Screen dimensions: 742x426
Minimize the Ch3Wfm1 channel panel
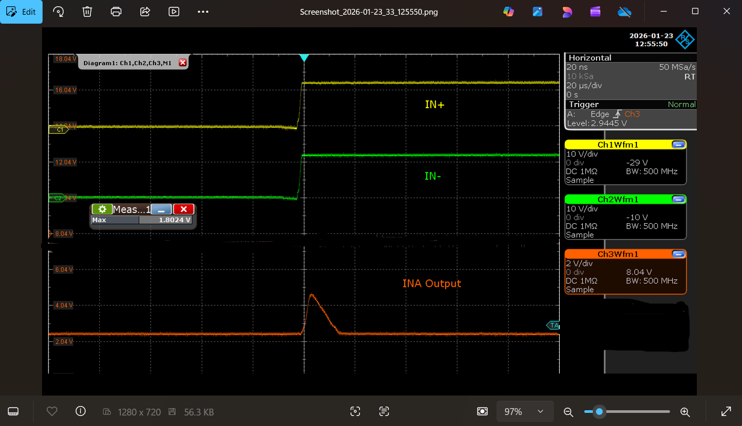(678, 254)
